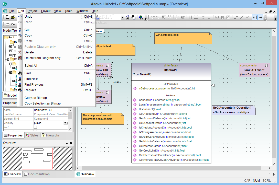
Task: Click the interface lollipop icon in second toolbar
Action: 13,24
